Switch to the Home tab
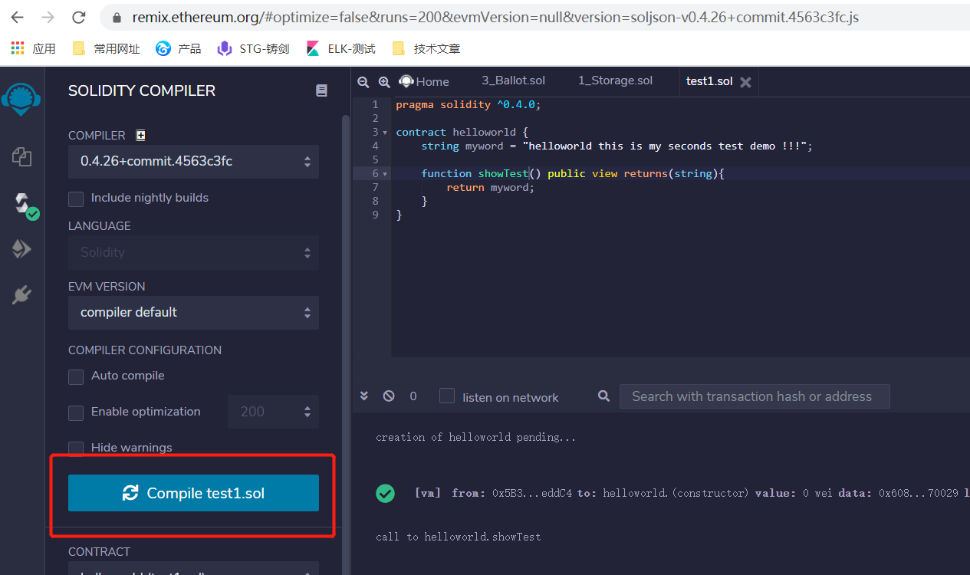Screen dimensions: 970x575 tap(424, 81)
